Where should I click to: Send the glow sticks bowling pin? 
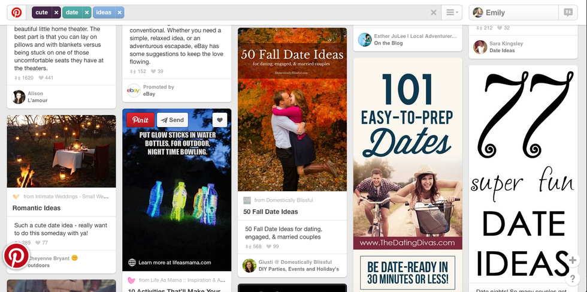172,120
